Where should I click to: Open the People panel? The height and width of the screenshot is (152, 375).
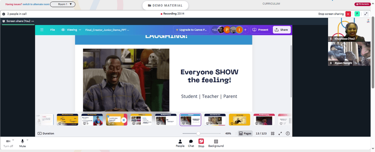click(180, 143)
